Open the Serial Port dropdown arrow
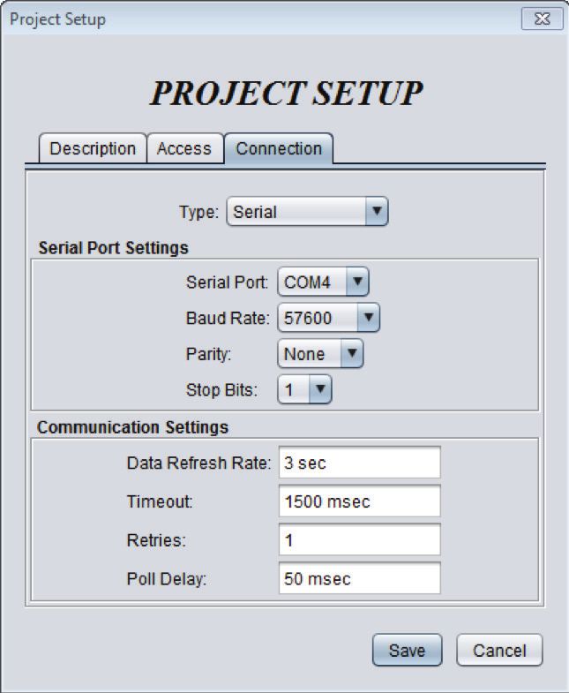This screenshot has height=693, width=569. tap(358, 282)
